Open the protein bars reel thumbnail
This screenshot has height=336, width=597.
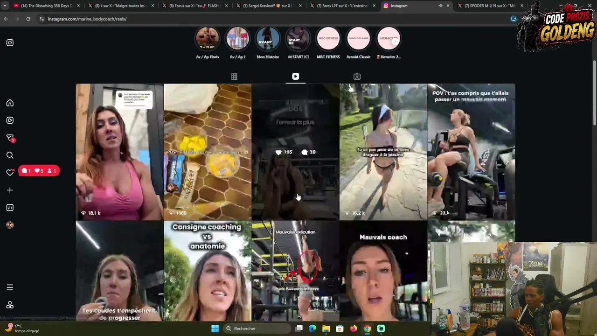[x=208, y=152]
